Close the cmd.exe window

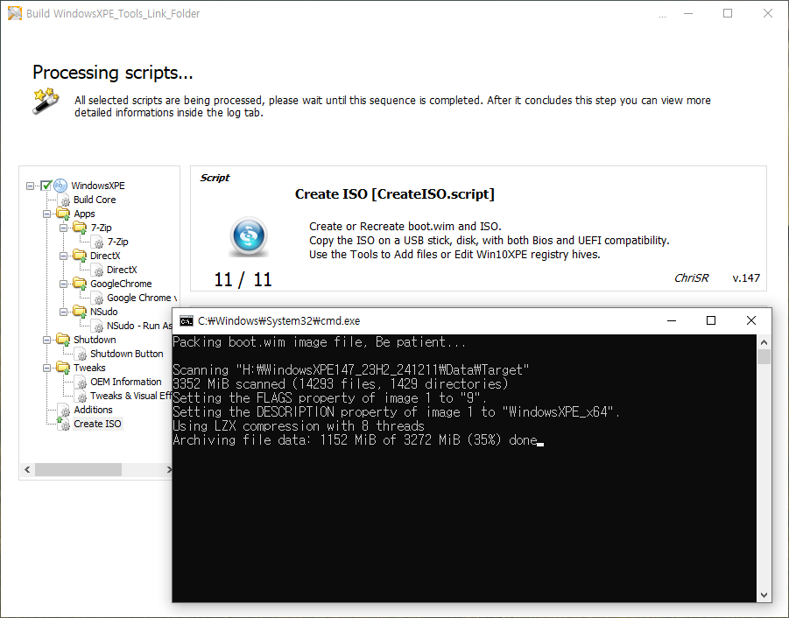(751, 320)
